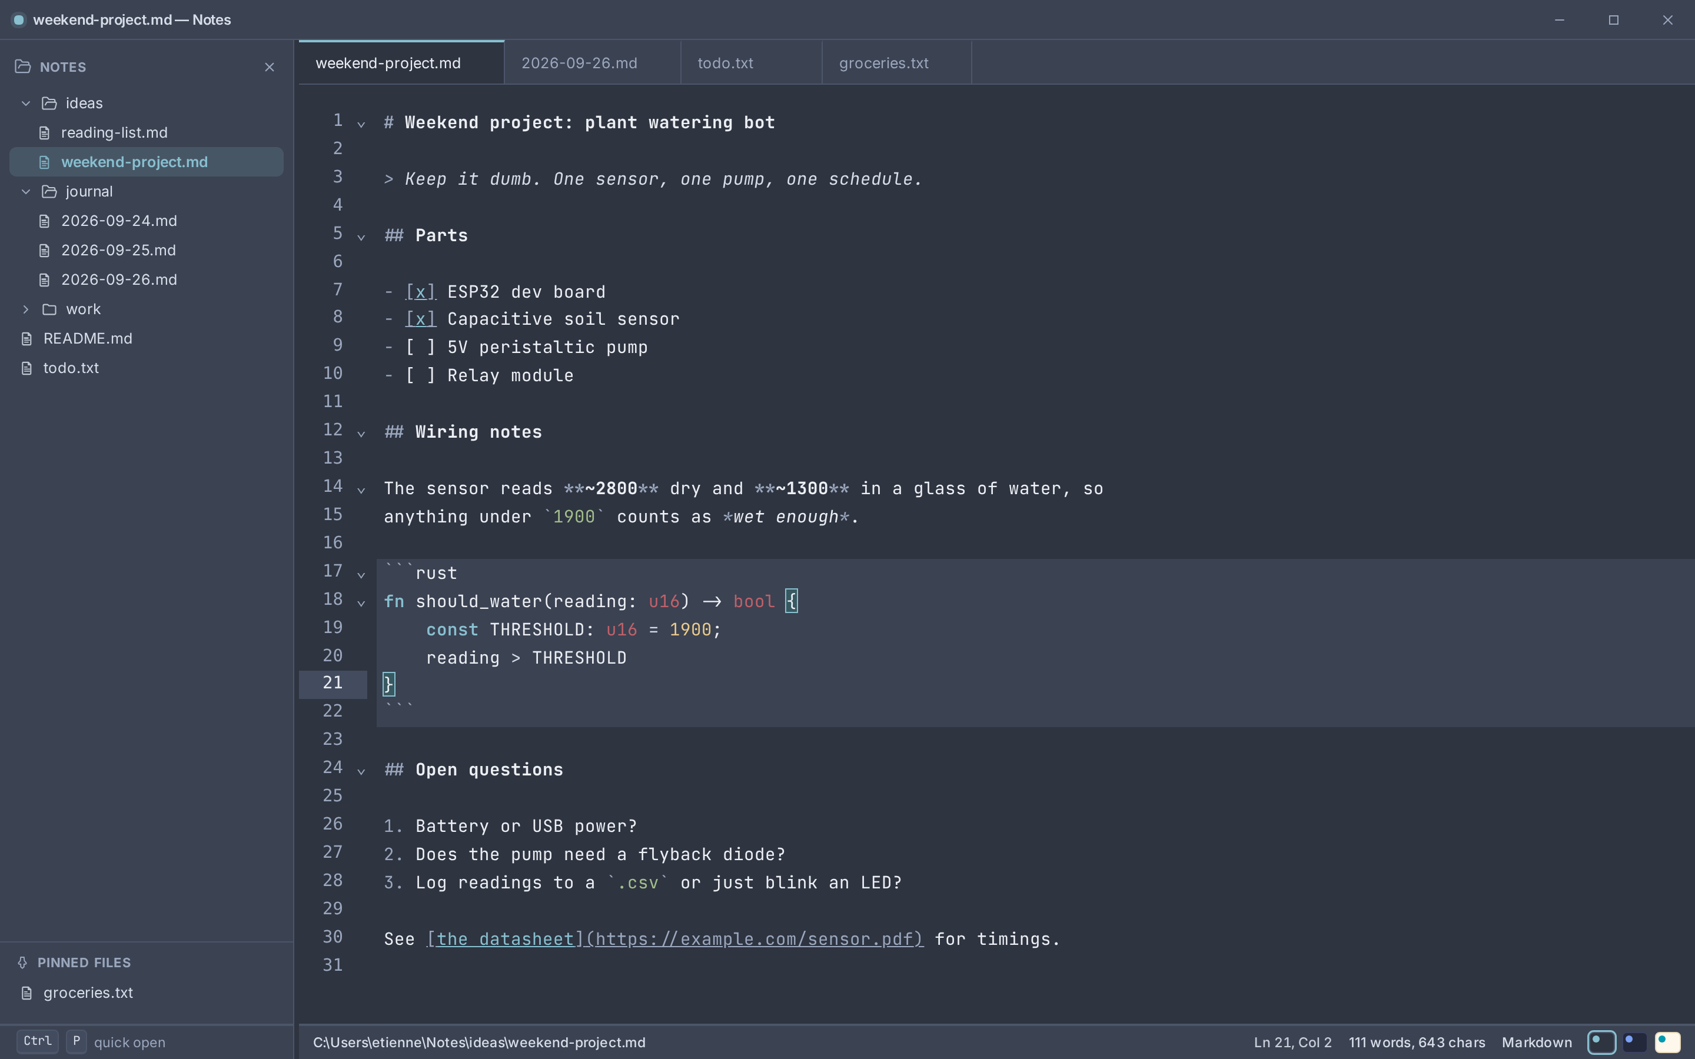The height and width of the screenshot is (1059, 1695).
Task: Switch to the todo.txt tab
Action: click(752, 63)
